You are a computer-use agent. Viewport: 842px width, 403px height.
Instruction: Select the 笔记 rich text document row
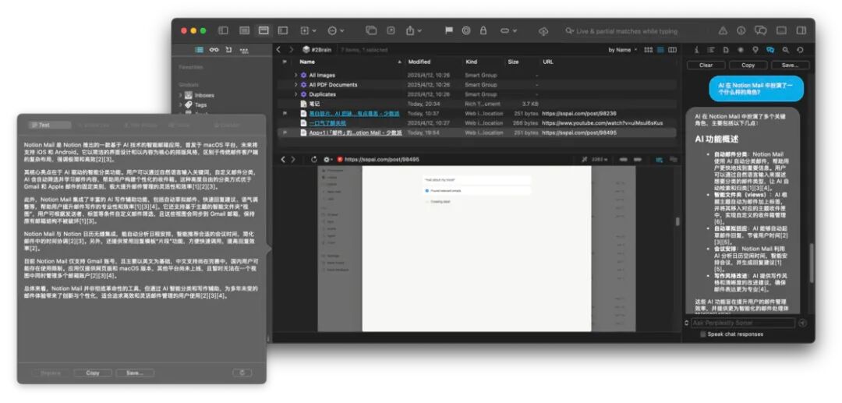477,104
